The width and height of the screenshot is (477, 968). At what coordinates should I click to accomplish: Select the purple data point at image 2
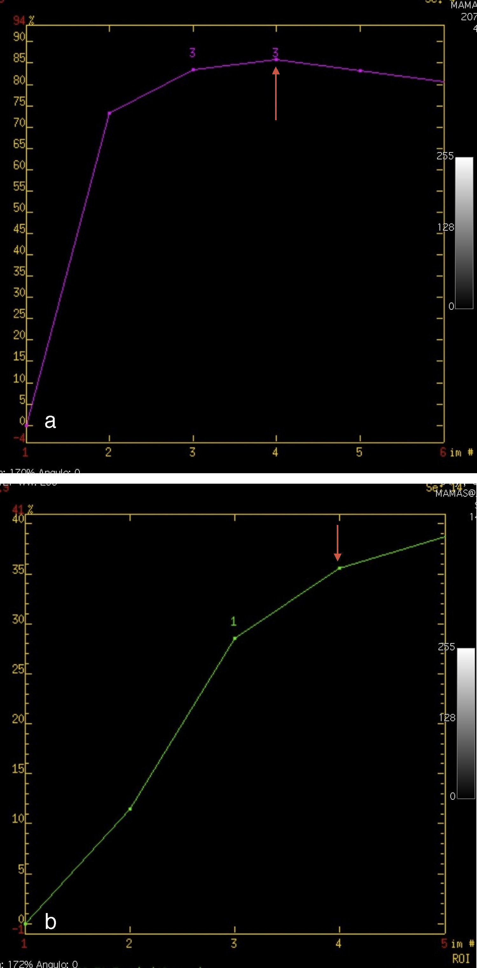[109, 113]
